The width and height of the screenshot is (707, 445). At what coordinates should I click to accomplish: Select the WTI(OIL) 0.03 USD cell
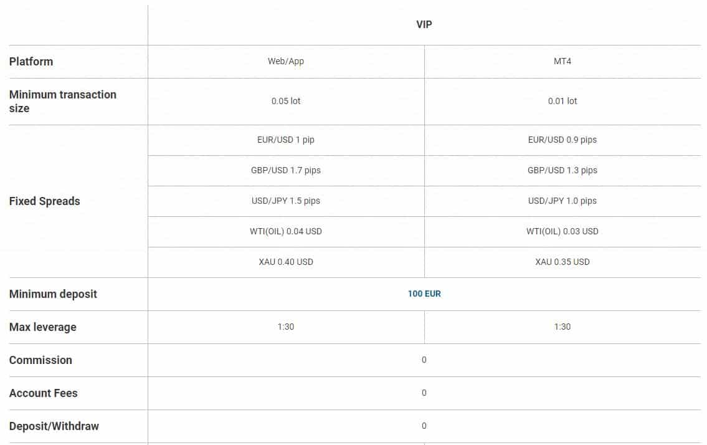[562, 231]
